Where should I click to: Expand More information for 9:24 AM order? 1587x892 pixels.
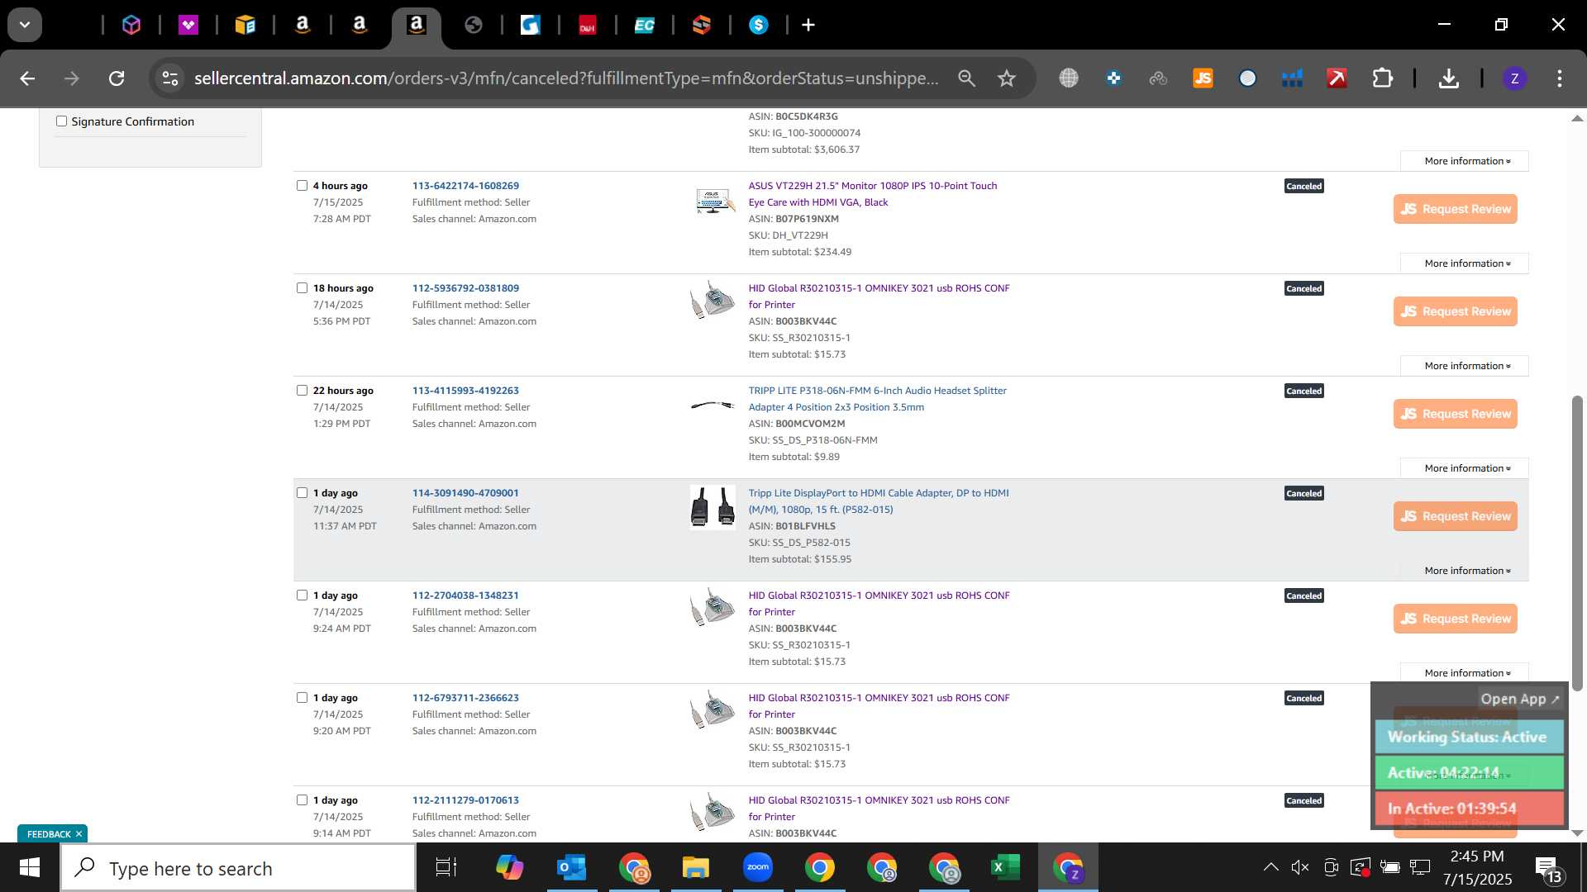[x=1466, y=673]
